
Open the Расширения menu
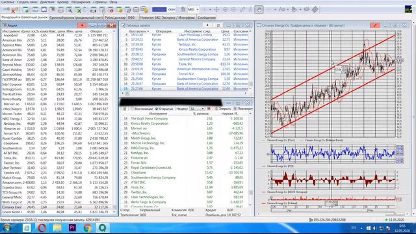[x=81, y=2]
